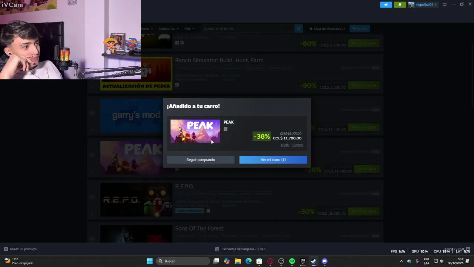The width and height of the screenshot is (474, 267).
Task: Click the En el carro button for PEAK
Action: 367,169
